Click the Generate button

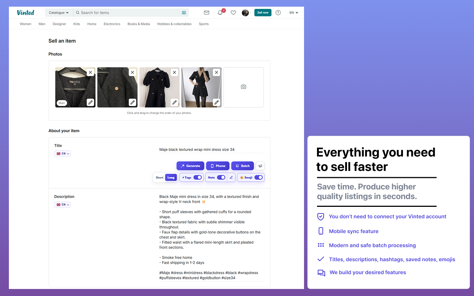pos(190,166)
